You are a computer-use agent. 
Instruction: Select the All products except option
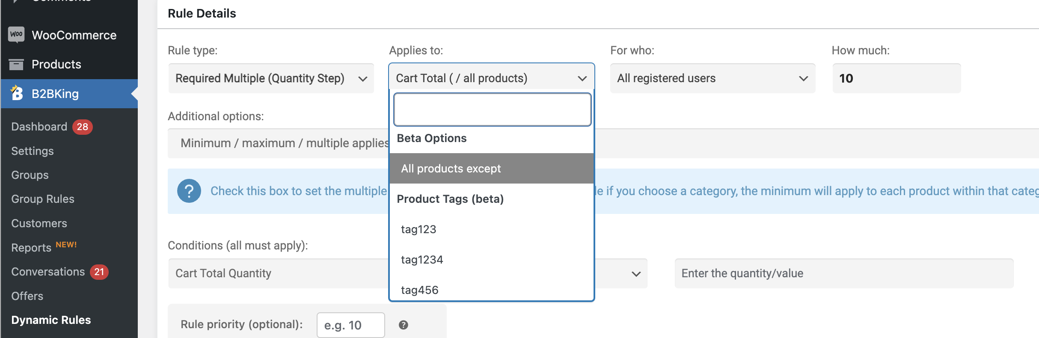click(x=492, y=169)
